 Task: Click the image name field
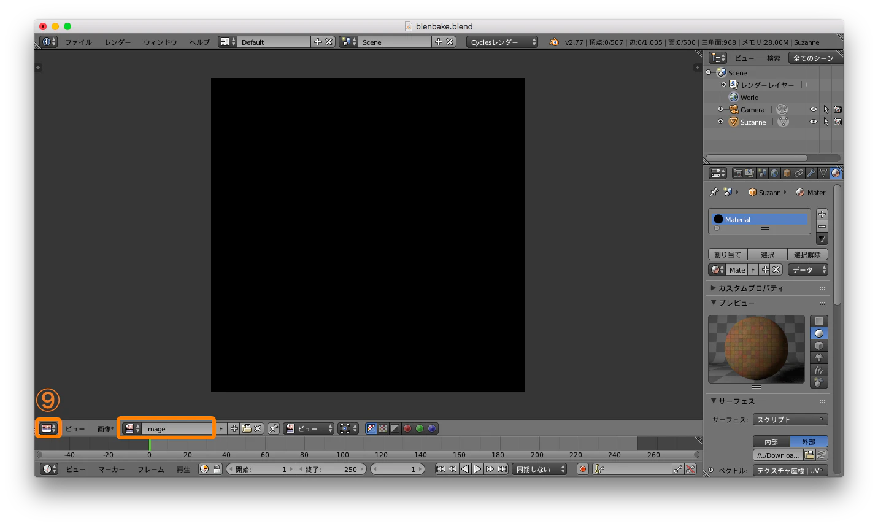coord(177,428)
